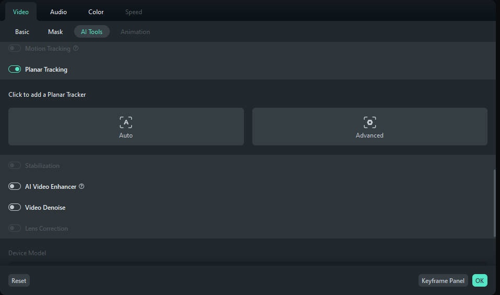Open the AI Video Enhancer help icon
This screenshot has height=295, width=500.
[82, 186]
